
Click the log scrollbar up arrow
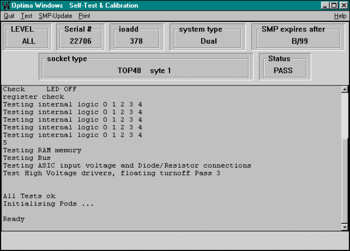coord(344,90)
